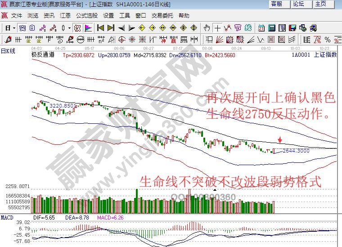This screenshot has width=342, height=247.
Task: Jump to first record arrow icon
Action: pyautogui.click(x=101, y=28)
